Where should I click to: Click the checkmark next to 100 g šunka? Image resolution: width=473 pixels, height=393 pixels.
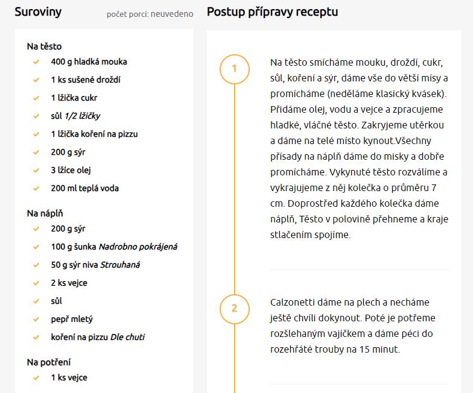click(x=37, y=247)
